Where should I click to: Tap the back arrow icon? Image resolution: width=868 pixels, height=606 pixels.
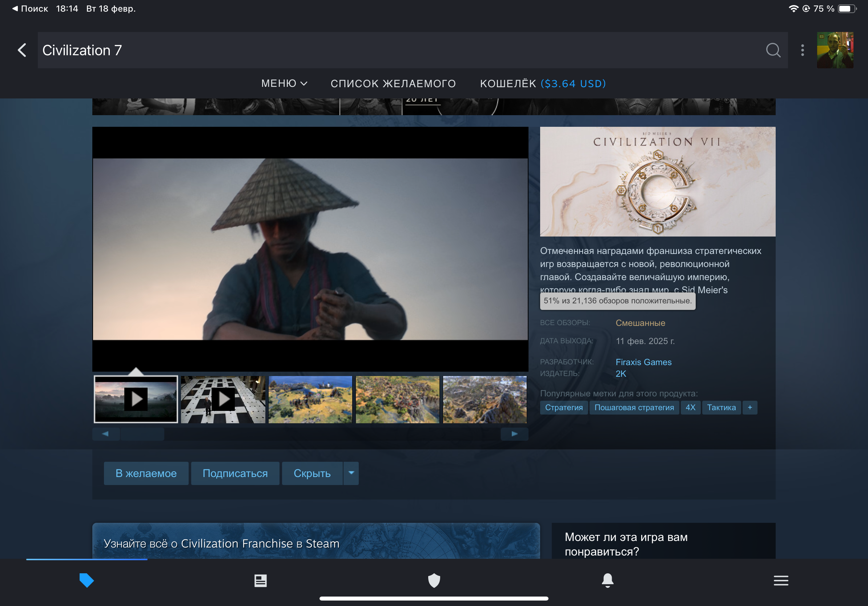click(x=22, y=50)
